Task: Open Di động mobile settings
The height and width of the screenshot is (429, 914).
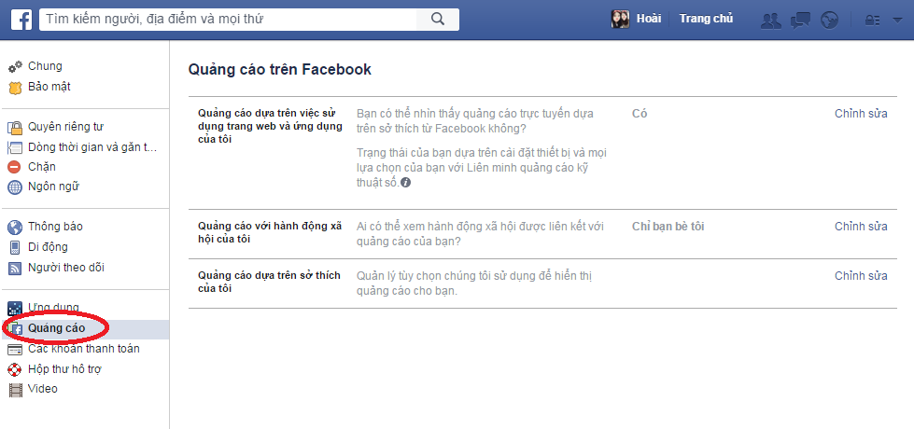Action: [x=48, y=247]
